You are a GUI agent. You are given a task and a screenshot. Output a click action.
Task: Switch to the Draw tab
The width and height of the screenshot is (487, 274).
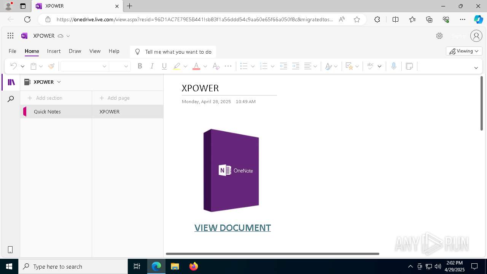click(75, 51)
